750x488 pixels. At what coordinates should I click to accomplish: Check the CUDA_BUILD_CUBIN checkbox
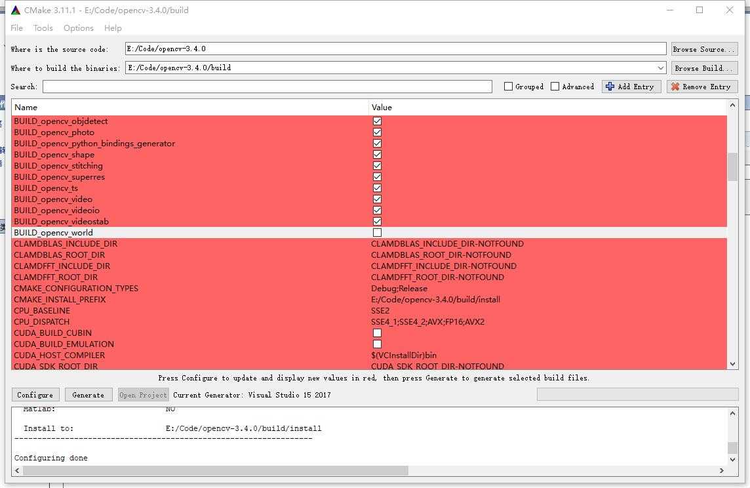click(378, 333)
